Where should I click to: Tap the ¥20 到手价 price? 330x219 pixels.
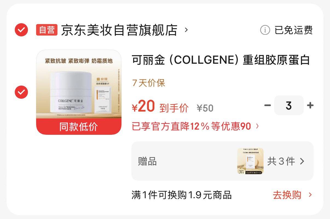tap(160, 107)
